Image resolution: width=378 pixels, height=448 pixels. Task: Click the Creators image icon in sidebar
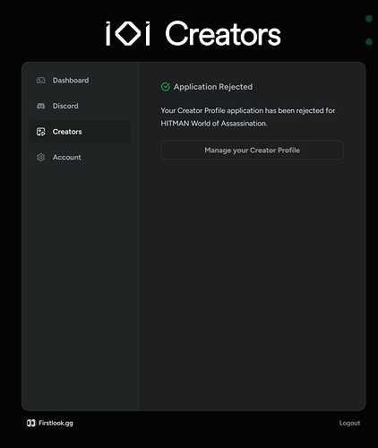tap(41, 132)
